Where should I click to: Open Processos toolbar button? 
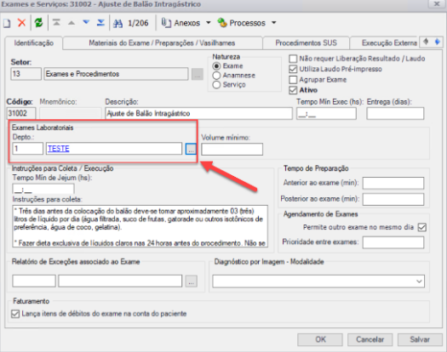click(x=242, y=23)
